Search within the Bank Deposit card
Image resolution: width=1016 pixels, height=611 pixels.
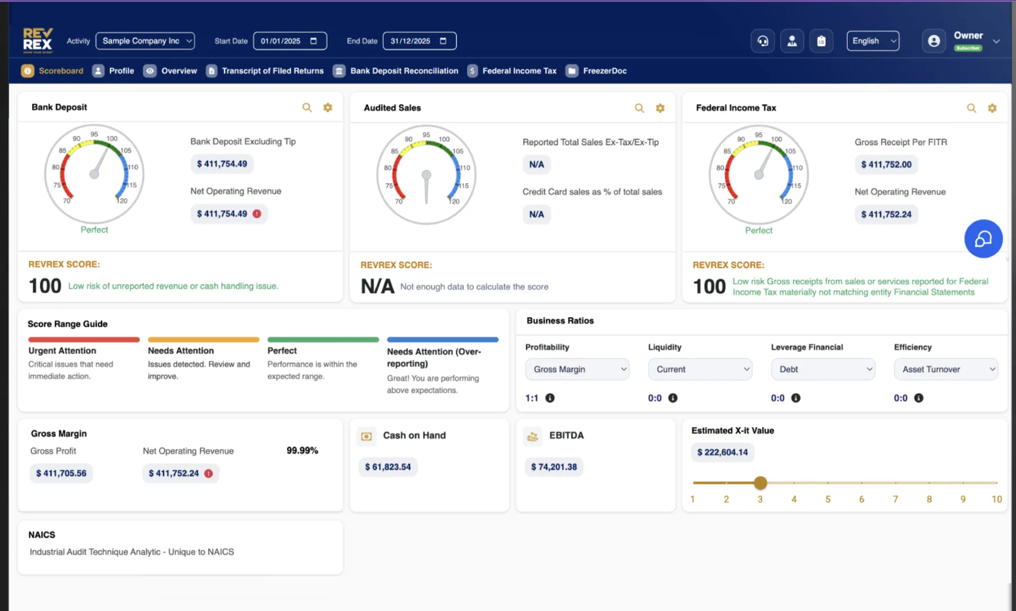point(307,107)
